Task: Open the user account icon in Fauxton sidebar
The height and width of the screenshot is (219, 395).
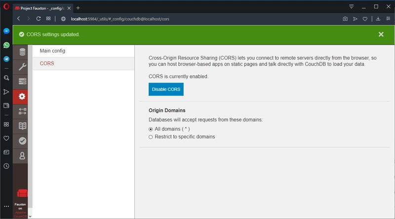Action: [x=22, y=155]
